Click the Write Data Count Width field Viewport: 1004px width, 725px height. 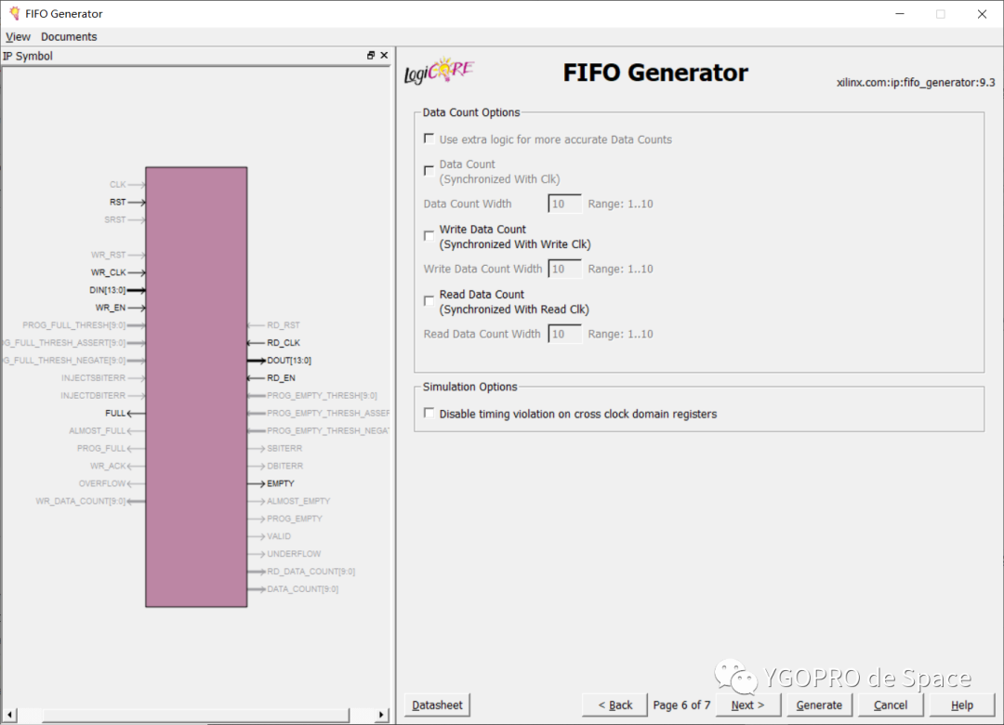click(565, 269)
